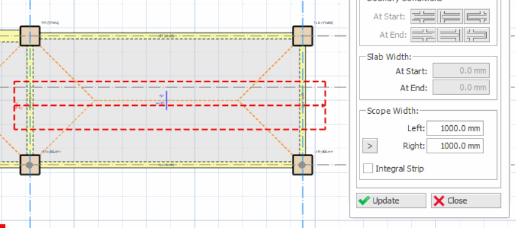516x228 pixels.
Task: Enable the Integral Strip checkbox
Action: pos(368,168)
